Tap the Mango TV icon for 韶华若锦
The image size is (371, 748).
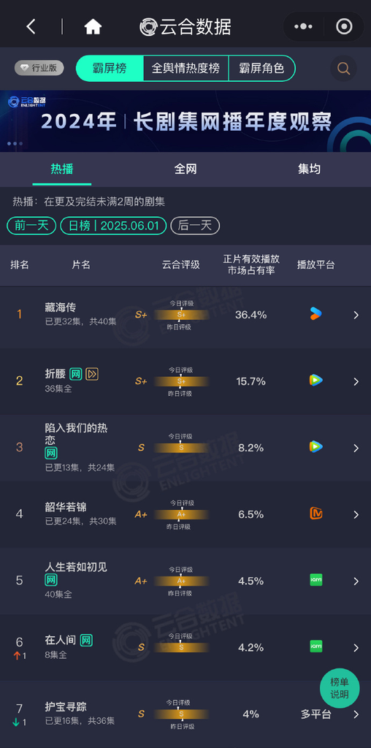pos(315,514)
